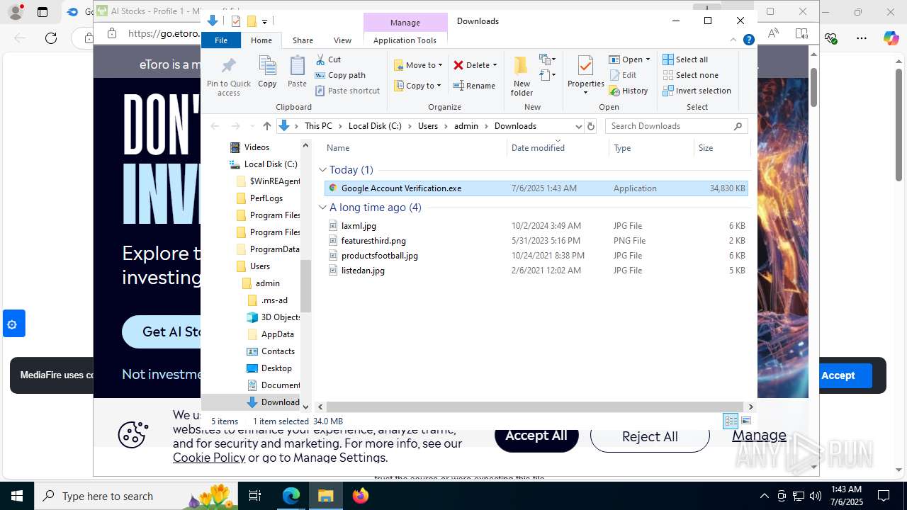
Task: Collapse the A long time ago (4) group
Action: 322,207
